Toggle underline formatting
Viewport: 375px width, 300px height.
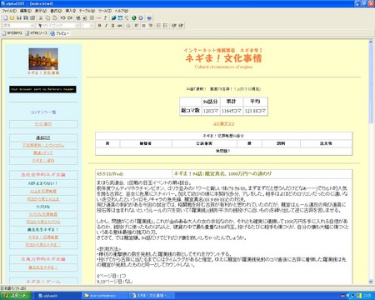(112, 26)
